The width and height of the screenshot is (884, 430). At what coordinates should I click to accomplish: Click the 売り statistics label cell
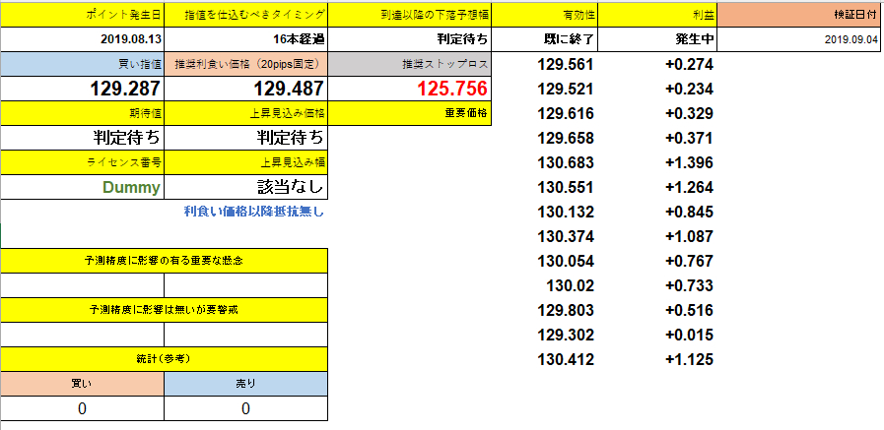245,384
